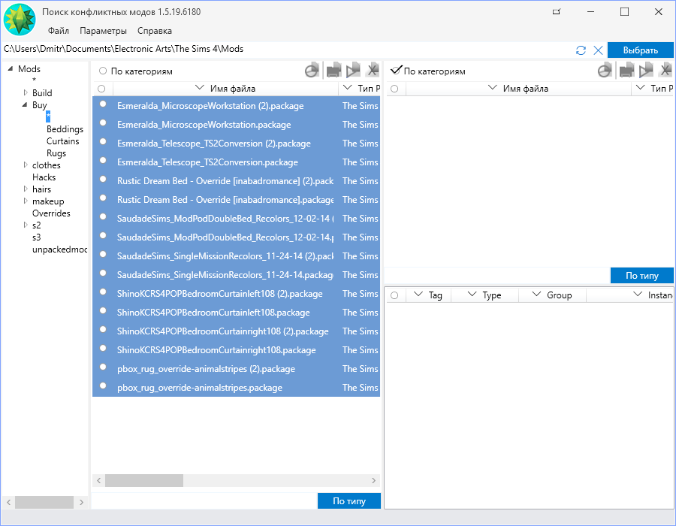Click the play-arrow icon in the left pane toolbar
The width and height of the screenshot is (676, 526).
coord(353,71)
